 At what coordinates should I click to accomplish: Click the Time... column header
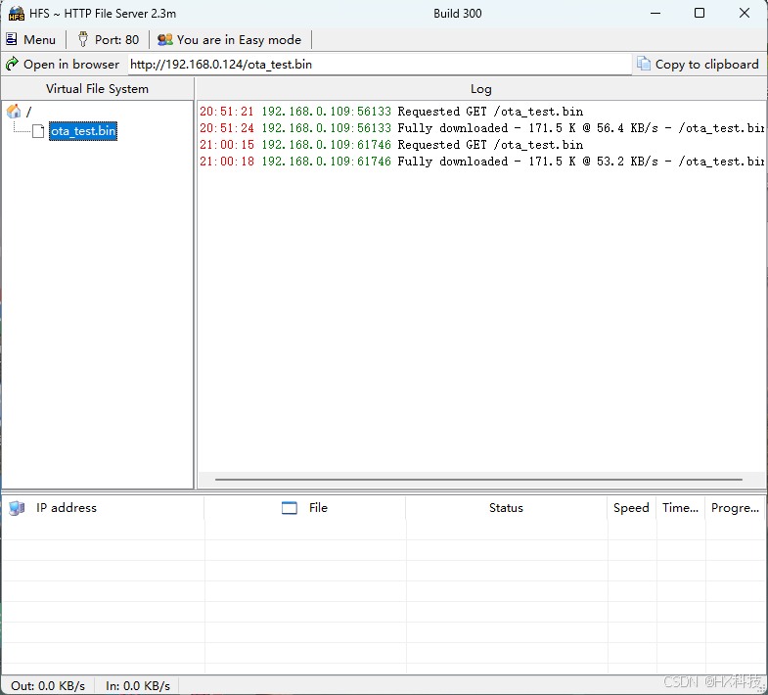point(680,508)
